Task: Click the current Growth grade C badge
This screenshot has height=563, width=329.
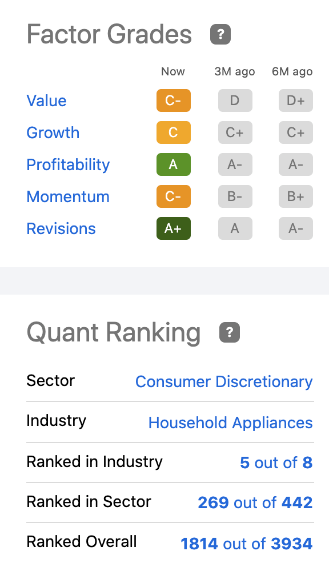Action: [x=174, y=132]
